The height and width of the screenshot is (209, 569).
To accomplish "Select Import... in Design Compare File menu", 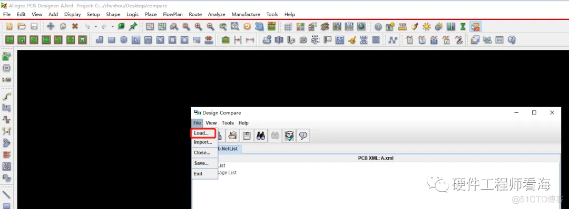I will tap(204, 142).
